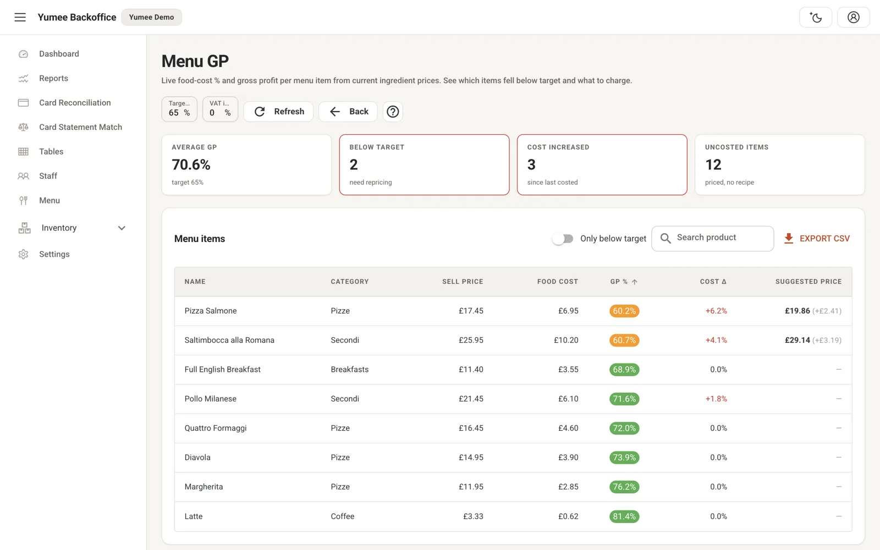The height and width of the screenshot is (550, 880).
Task: Click the Latte row name
Action: tap(194, 516)
